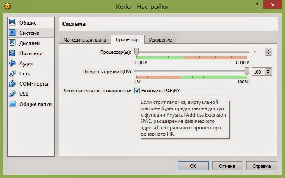Click the 1% scale label
The image size is (285, 178).
pos(138,82)
